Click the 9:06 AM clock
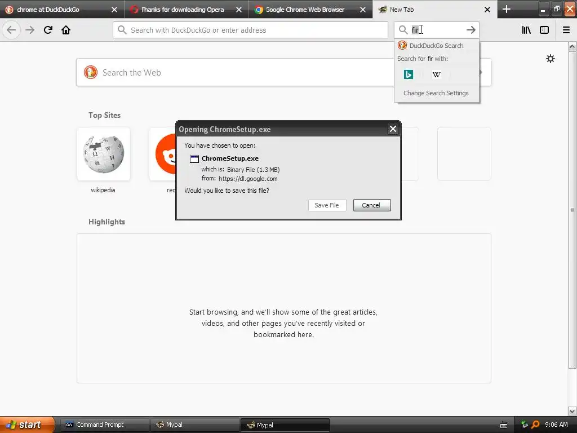The height and width of the screenshot is (433, 577). click(556, 425)
